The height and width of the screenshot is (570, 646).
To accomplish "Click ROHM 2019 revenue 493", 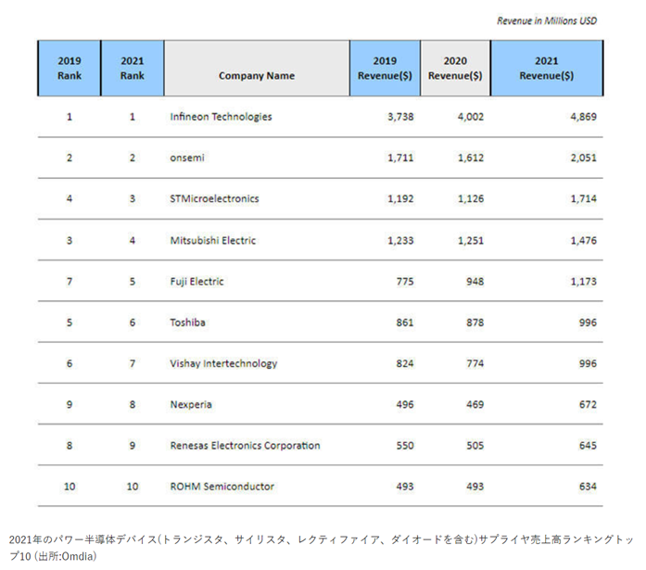I will point(405,487).
